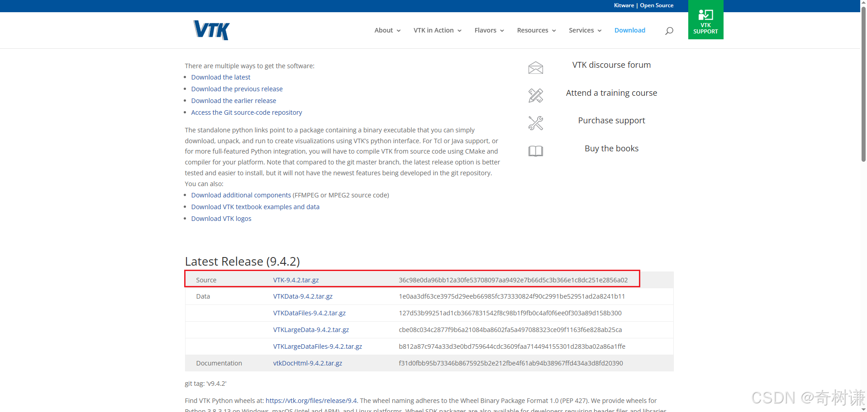Open the Buy the books link

click(x=611, y=149)
